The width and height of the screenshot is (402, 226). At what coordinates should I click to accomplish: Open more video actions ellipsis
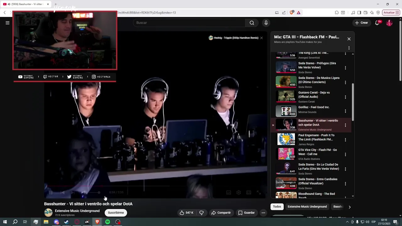point(263,213)
